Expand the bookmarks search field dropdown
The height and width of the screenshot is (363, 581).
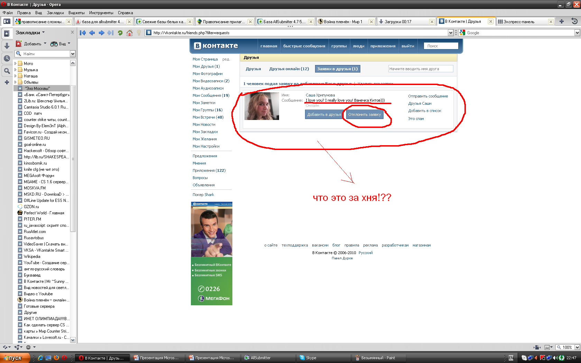click(x=73, y=54)
